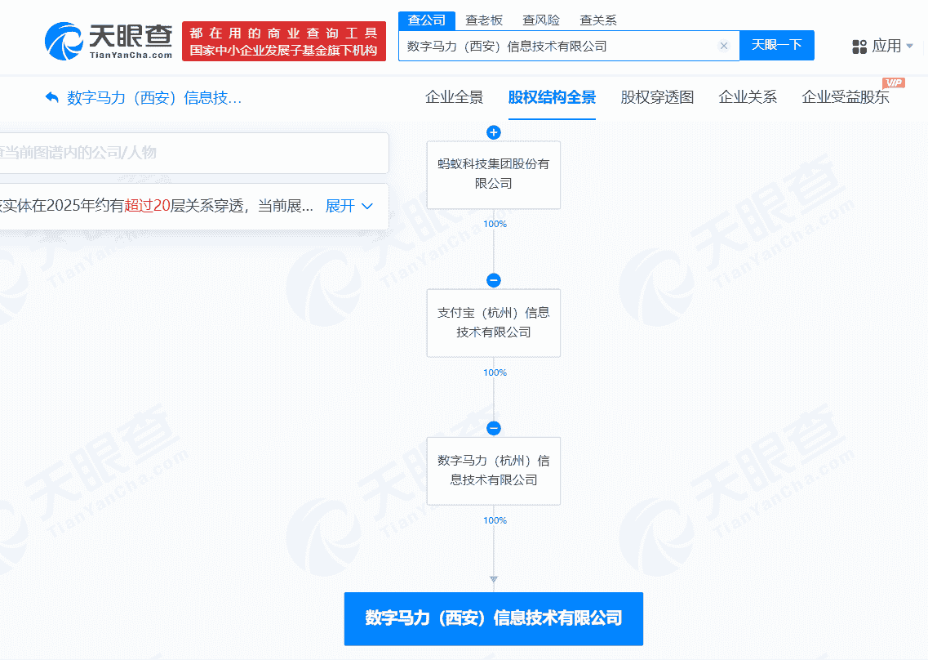Open 企业受益股东 VIP tab
928x660 pixels.
(x=846, y=98)
